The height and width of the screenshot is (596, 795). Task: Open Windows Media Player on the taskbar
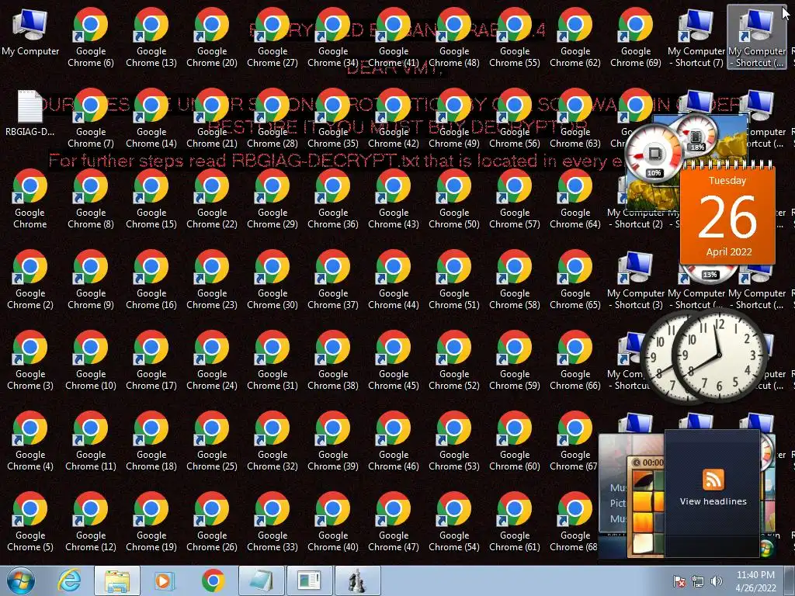pyautogui.click(x=165, y=580)
